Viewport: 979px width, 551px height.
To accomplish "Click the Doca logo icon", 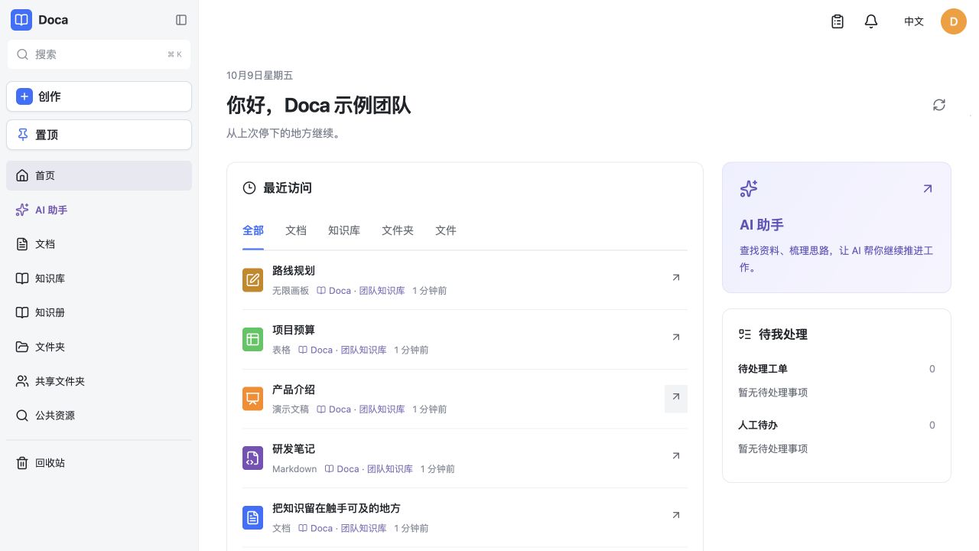I will 21,20.
